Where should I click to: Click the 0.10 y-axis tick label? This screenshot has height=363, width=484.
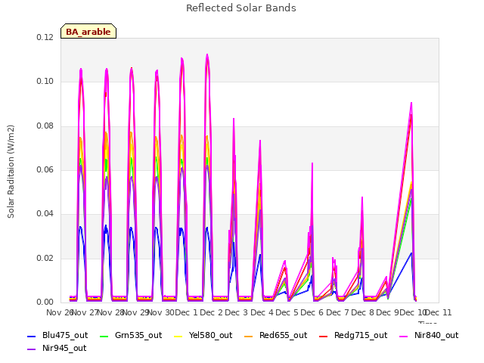(45, 82)
